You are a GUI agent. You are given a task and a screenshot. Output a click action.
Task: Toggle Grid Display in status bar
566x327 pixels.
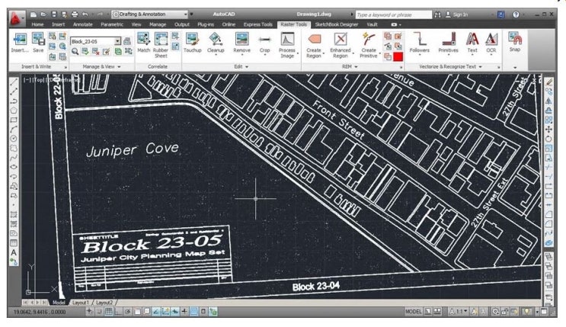click(x=109, y=312)
